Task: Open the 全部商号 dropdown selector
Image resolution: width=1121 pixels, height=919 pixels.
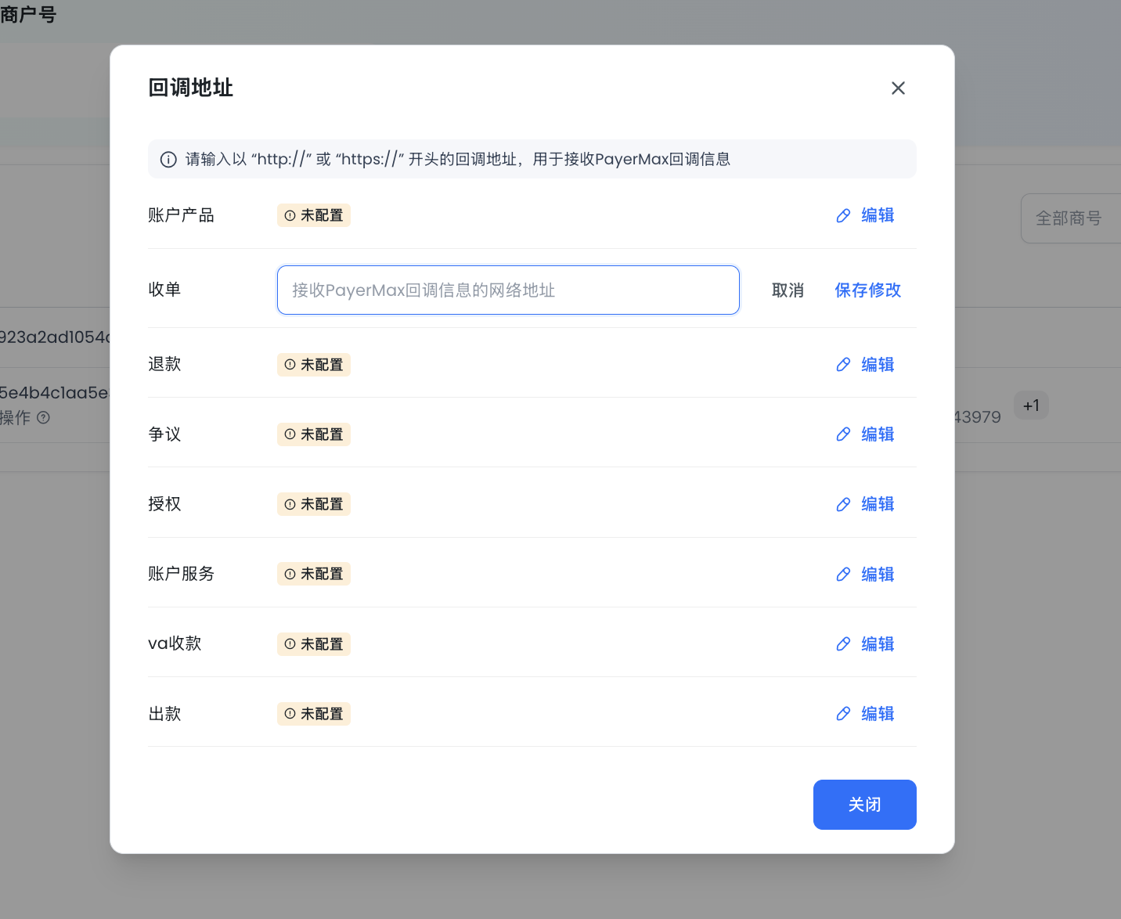Action: (1069, 218)
